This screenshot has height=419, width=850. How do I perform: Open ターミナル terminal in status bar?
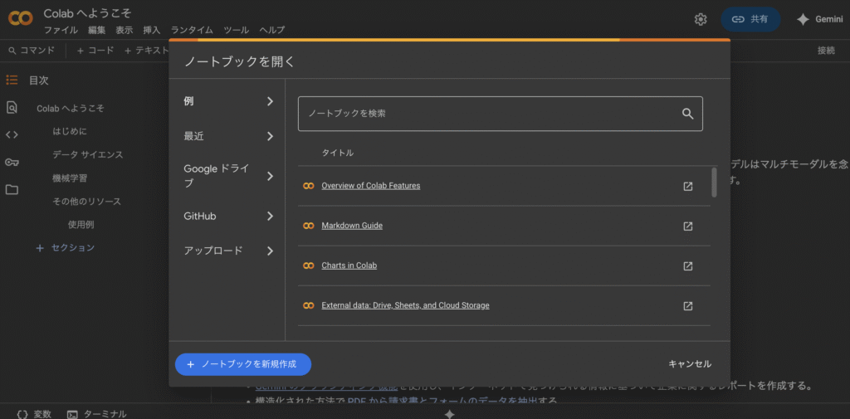point(96,414)
